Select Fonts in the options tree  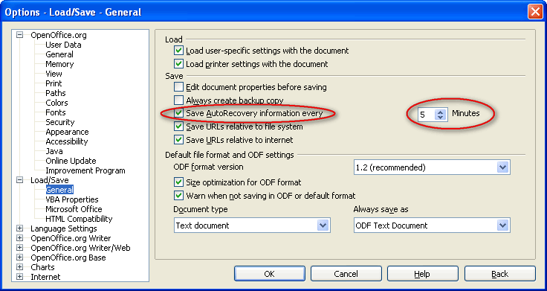[x=56, y=112]
